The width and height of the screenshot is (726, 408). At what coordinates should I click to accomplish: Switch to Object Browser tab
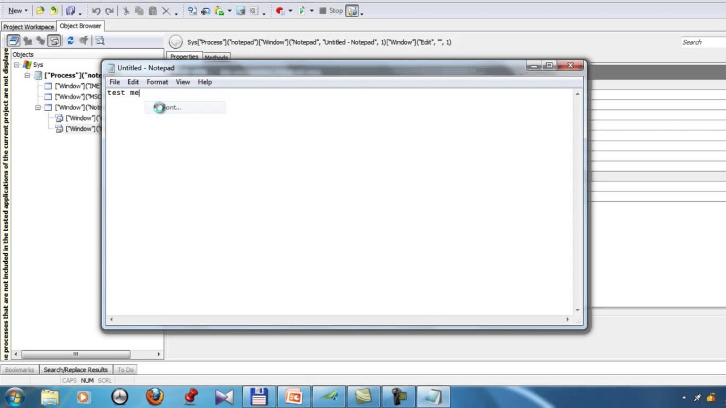(81, 26)
